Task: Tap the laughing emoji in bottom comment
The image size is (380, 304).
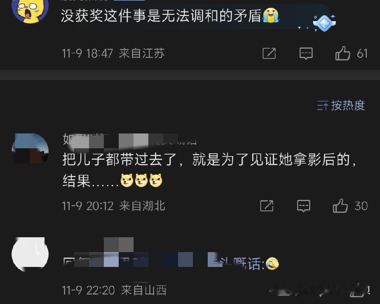Action: [272, 264]
